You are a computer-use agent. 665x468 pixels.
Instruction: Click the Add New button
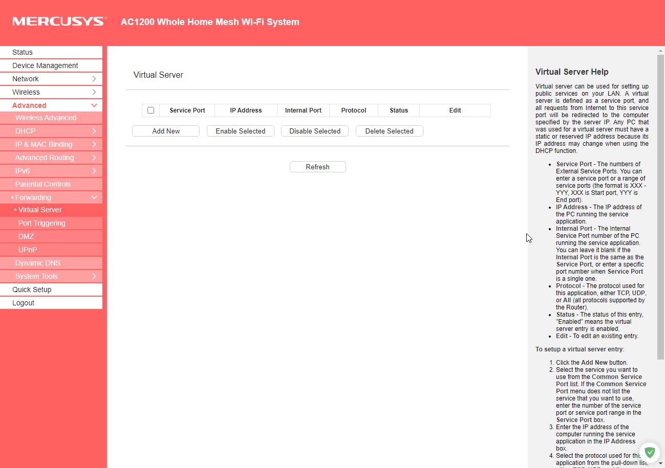[166, 131]
